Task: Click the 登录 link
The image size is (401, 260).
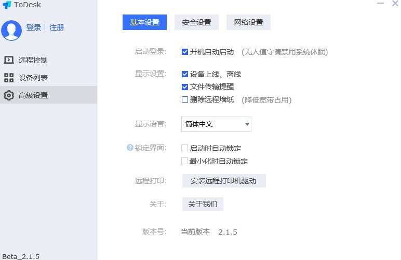Action: (x=34, y=27)
